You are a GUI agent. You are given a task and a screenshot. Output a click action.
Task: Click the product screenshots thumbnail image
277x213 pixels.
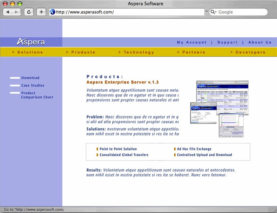[x=219, y=109]
